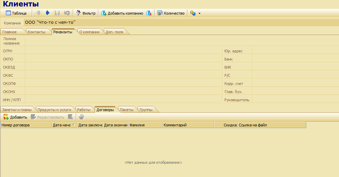339x177 pixels.
Task: Sort by Дата нача column header
Action: point(65,125)
